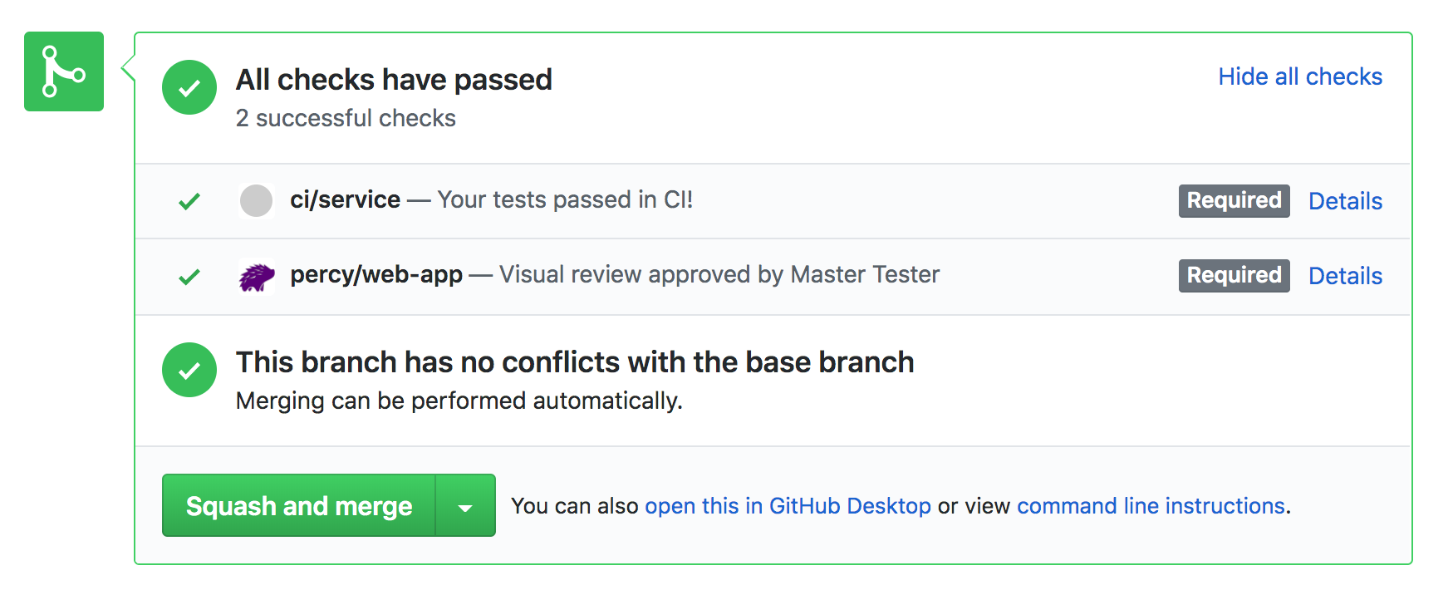1448x590 pixels.
Task: Open Details for the percy/web-app check
Action: coord(1344,275)
